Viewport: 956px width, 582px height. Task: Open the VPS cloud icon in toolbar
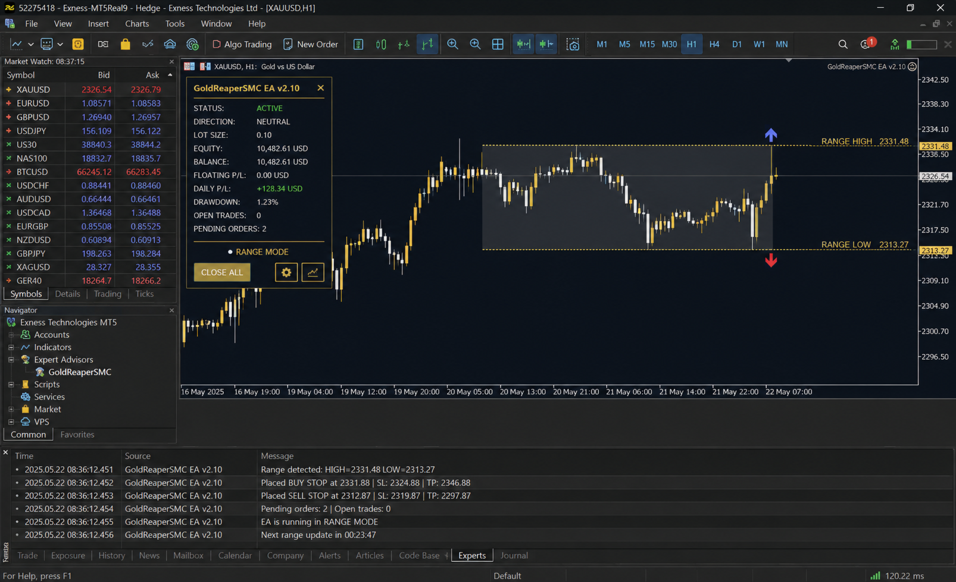click(x=170, y=44)
